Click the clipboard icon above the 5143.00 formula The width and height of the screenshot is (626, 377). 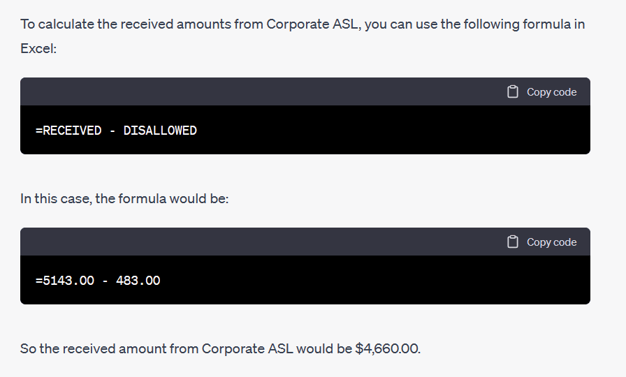(x=513, y=242)
